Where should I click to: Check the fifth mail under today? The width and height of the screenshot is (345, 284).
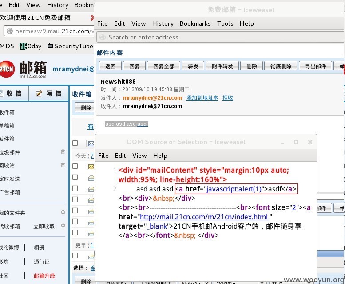click(75, 210)
